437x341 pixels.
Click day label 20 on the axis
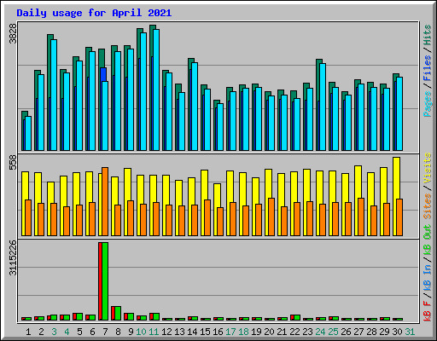[x=269, y=332]
